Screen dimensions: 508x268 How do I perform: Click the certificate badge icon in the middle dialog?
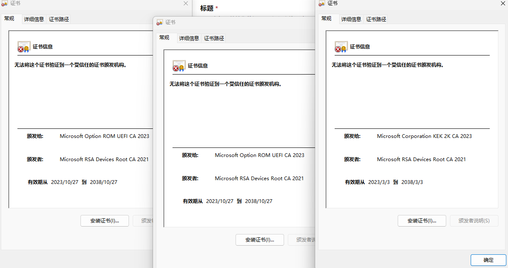179,66
